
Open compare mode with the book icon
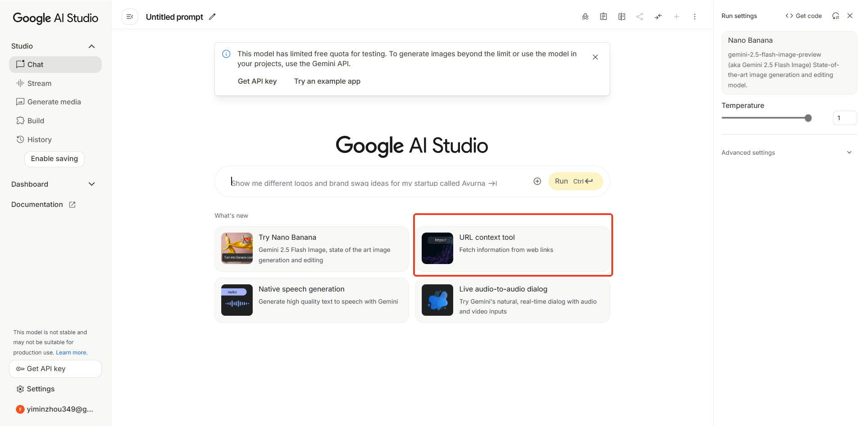[622, 16]
